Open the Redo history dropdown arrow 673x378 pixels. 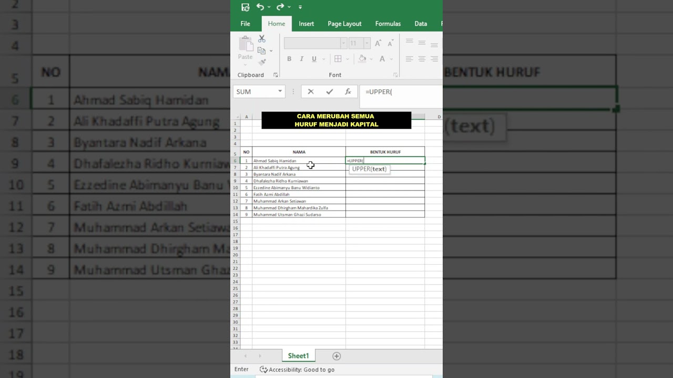289,7
